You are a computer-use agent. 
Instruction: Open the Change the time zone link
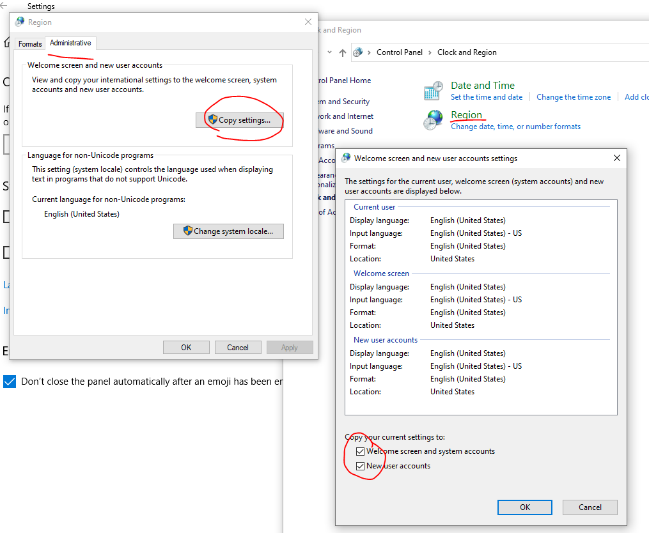click(x=574, y=97)
